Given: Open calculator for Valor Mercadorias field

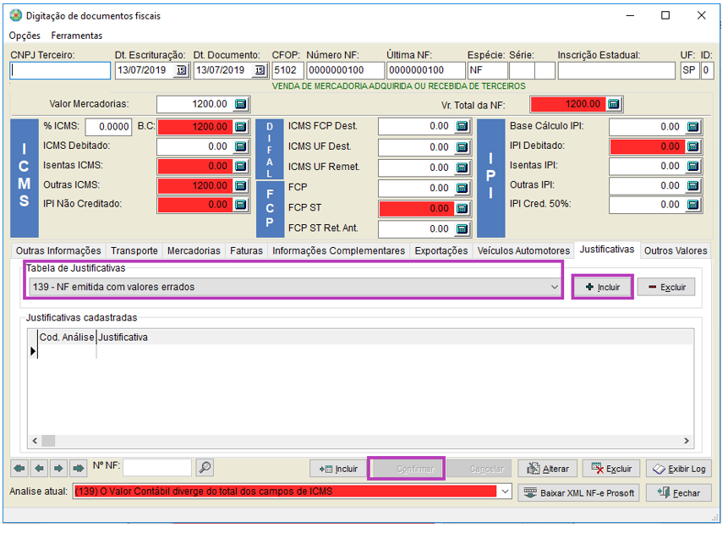Looking at the screenshot, I should pos(240,104).
